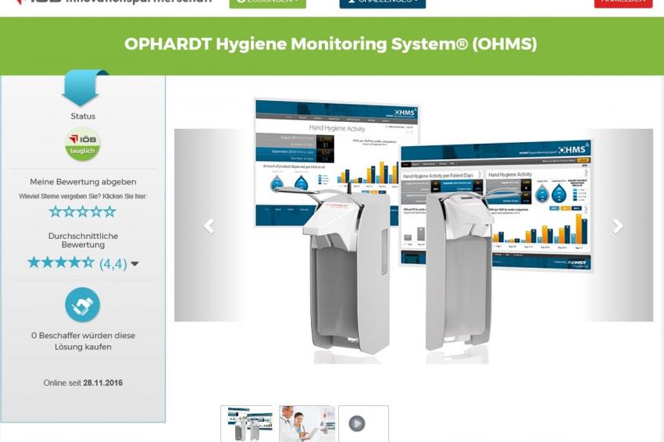Give a four-star rating under Meine Bewertung
Image resolution: width=664 pixels, height=442 pixels.
coord(96,212)
